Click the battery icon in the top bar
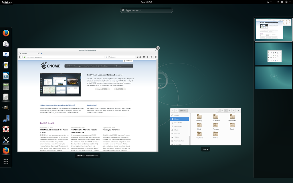This screenshot has width=293, height=183. 286,2
